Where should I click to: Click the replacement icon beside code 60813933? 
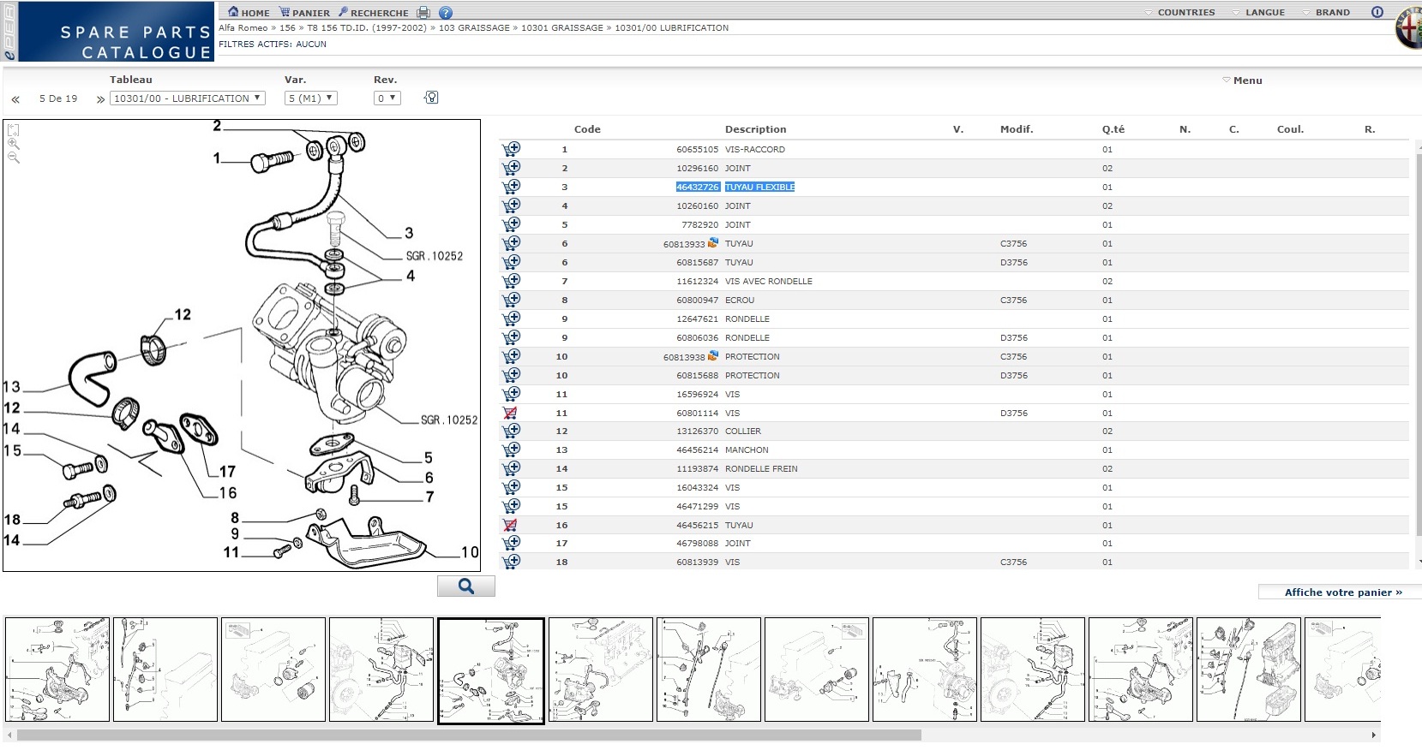tap(713, 243)
